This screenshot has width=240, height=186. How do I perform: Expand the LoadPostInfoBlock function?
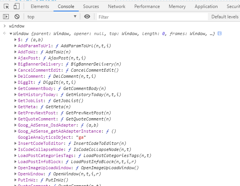coord(15,162)
